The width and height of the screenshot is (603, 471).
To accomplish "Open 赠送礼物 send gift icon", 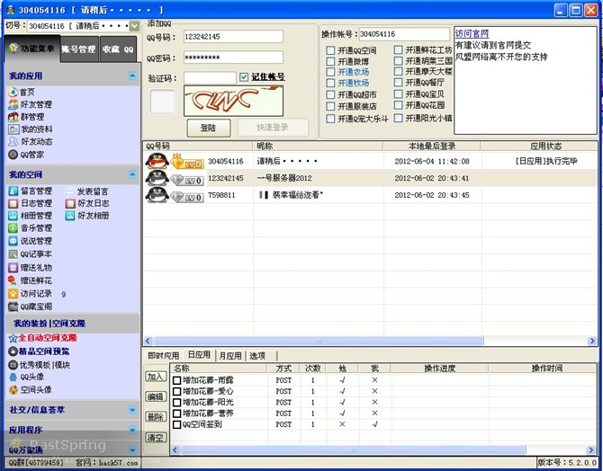I will (13, 267).
